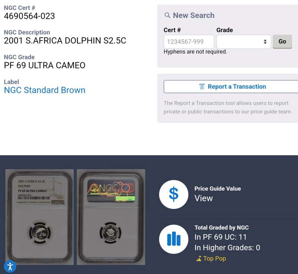Click the Top Pop mountain icon
This screenshot has width=298, height=274.
click(199, 258)
